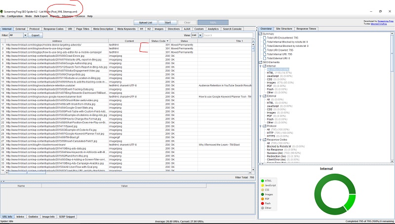Select the Images (676) item under Internal

point(280,82)
